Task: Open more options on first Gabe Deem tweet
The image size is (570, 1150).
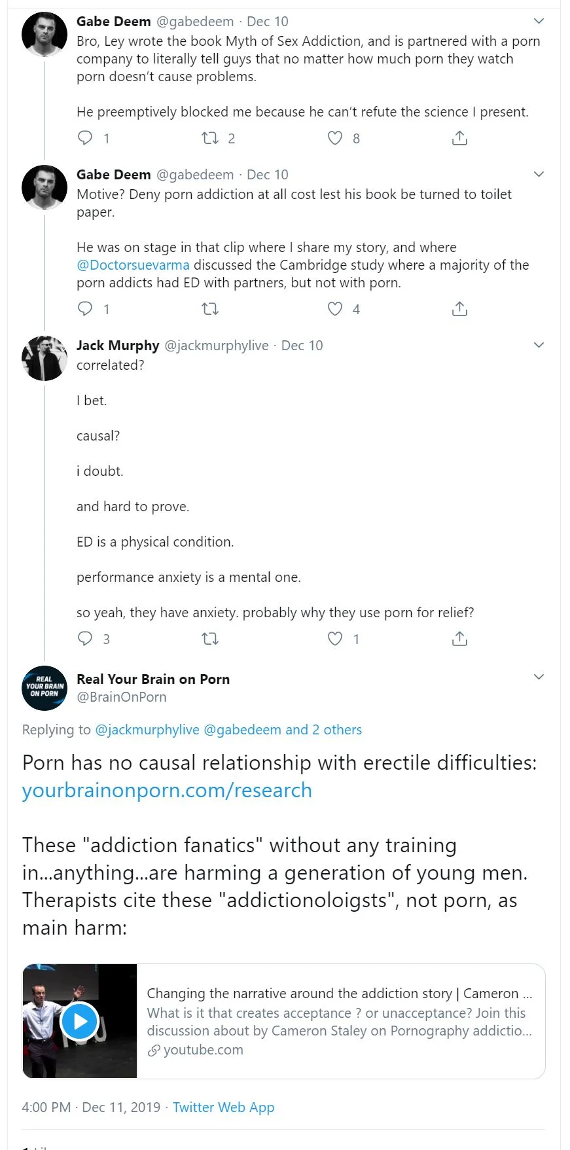Action: click(539, 21)
